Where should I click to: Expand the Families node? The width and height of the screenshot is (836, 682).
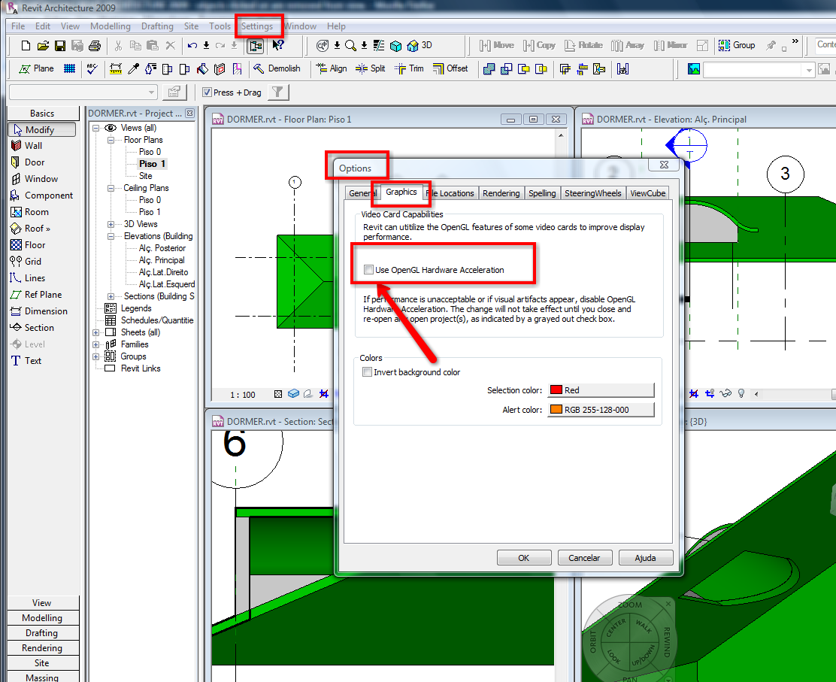(96, 345)
